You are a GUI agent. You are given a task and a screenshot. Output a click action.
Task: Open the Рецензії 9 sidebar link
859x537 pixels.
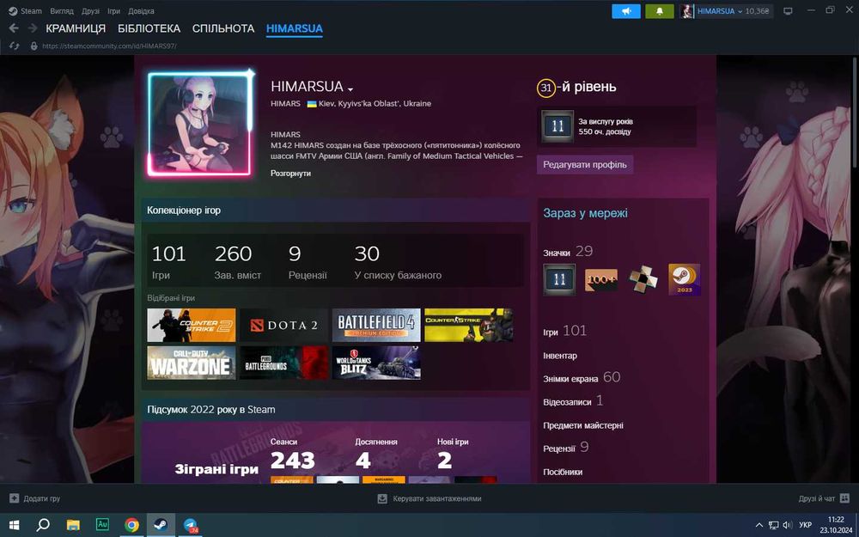(x=566, y=448)
